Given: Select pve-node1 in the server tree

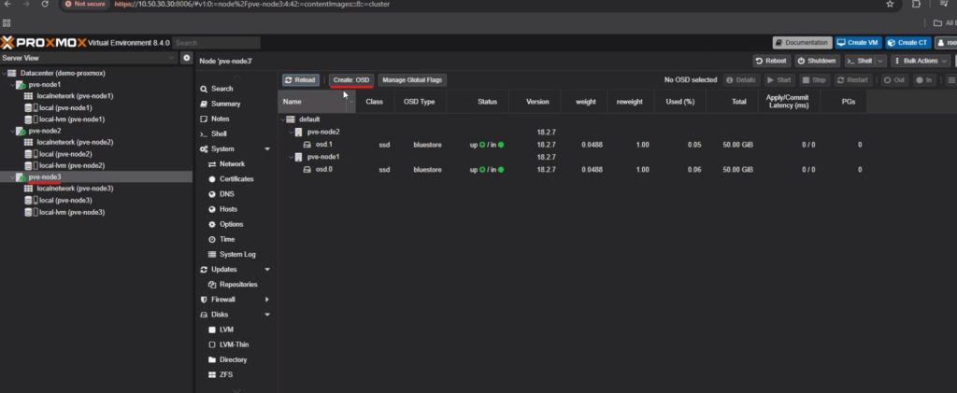Looking at the screenshot, I should (x=45, y=85).
